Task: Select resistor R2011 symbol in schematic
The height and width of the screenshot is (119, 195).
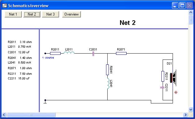Action: click(55, 54)
